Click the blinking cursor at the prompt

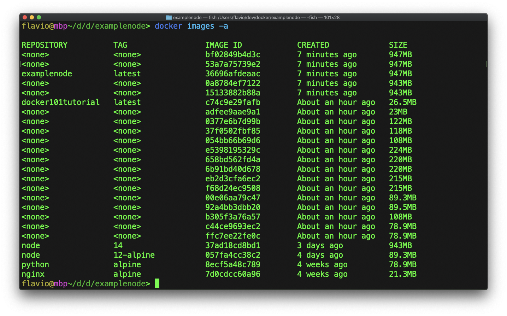pos(157,283)
